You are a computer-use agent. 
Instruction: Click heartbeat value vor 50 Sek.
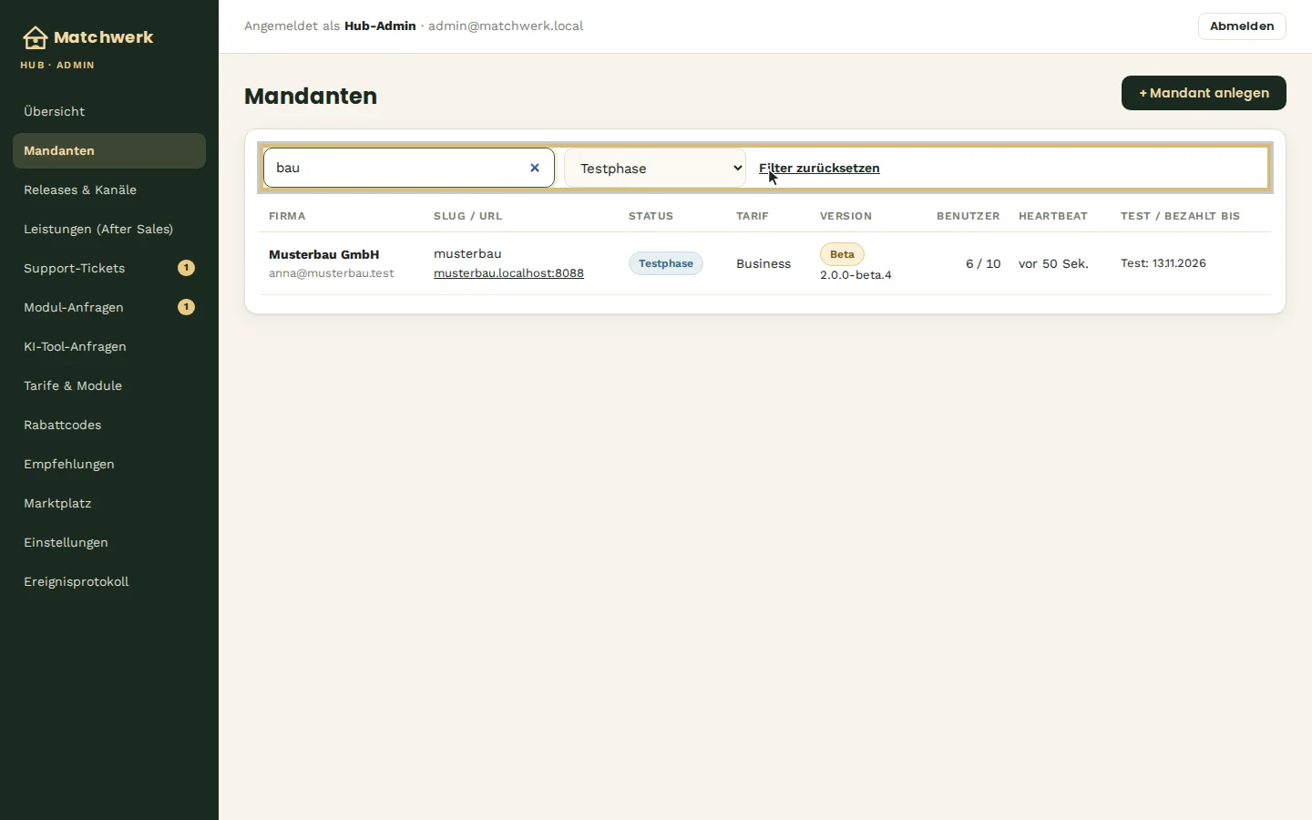tap(1053, 263)
